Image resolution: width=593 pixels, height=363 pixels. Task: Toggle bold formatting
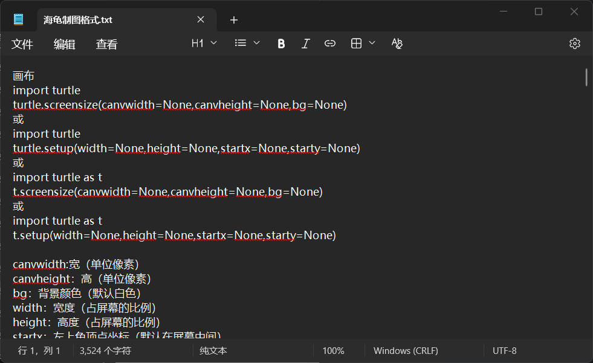pos(281,43)
